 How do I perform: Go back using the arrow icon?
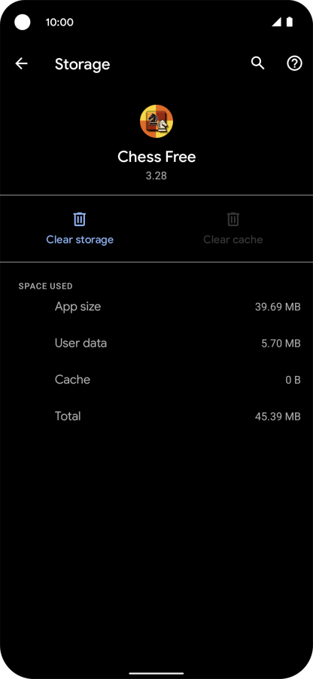point(21,64)
